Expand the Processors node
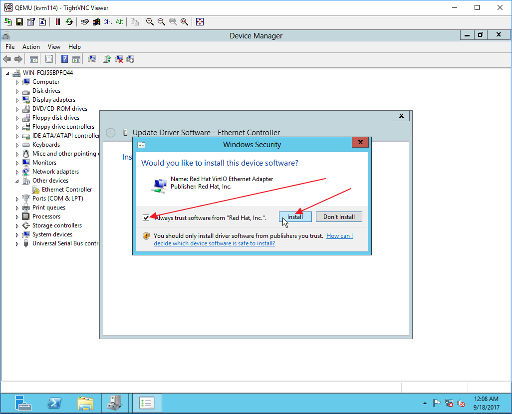 coord(17,217)
